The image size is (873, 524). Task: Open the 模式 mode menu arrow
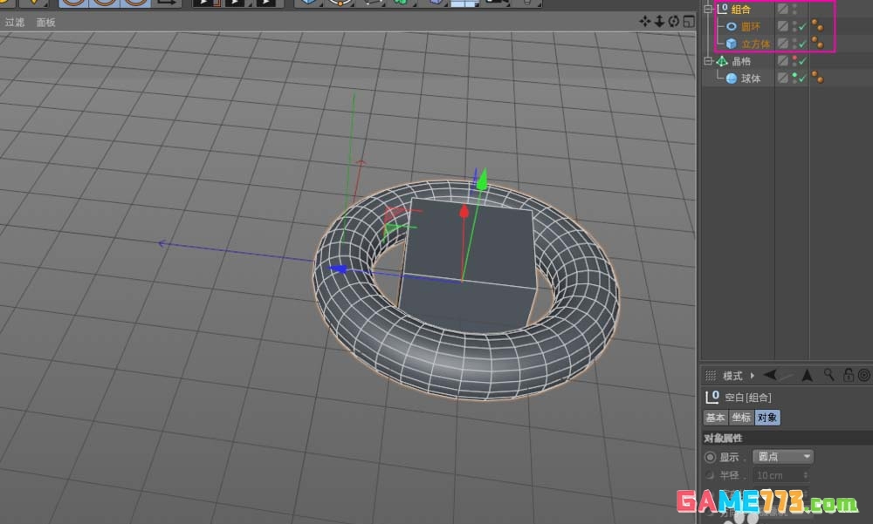click(x=752, y=375)
